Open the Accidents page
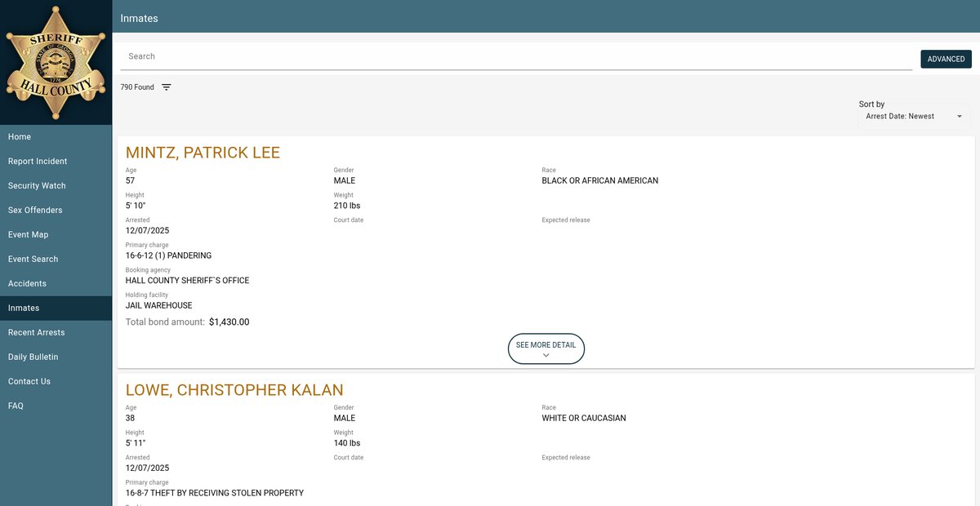Screen dimensions: 980x506 click(x=56, y=284)
